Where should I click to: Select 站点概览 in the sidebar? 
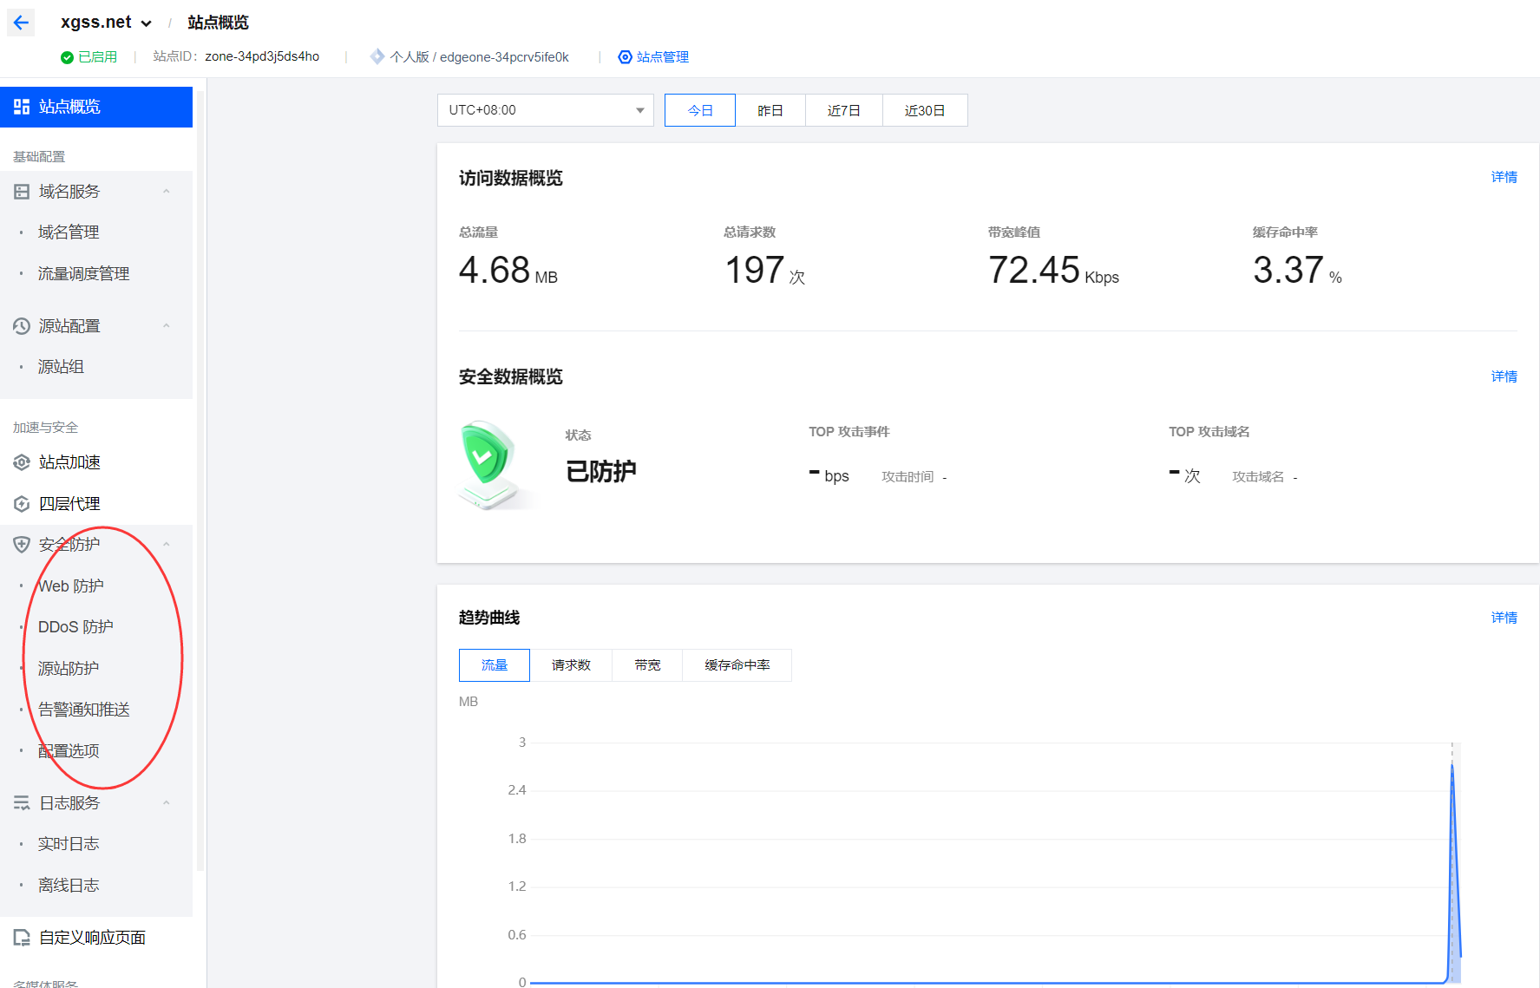click(96, 107)
